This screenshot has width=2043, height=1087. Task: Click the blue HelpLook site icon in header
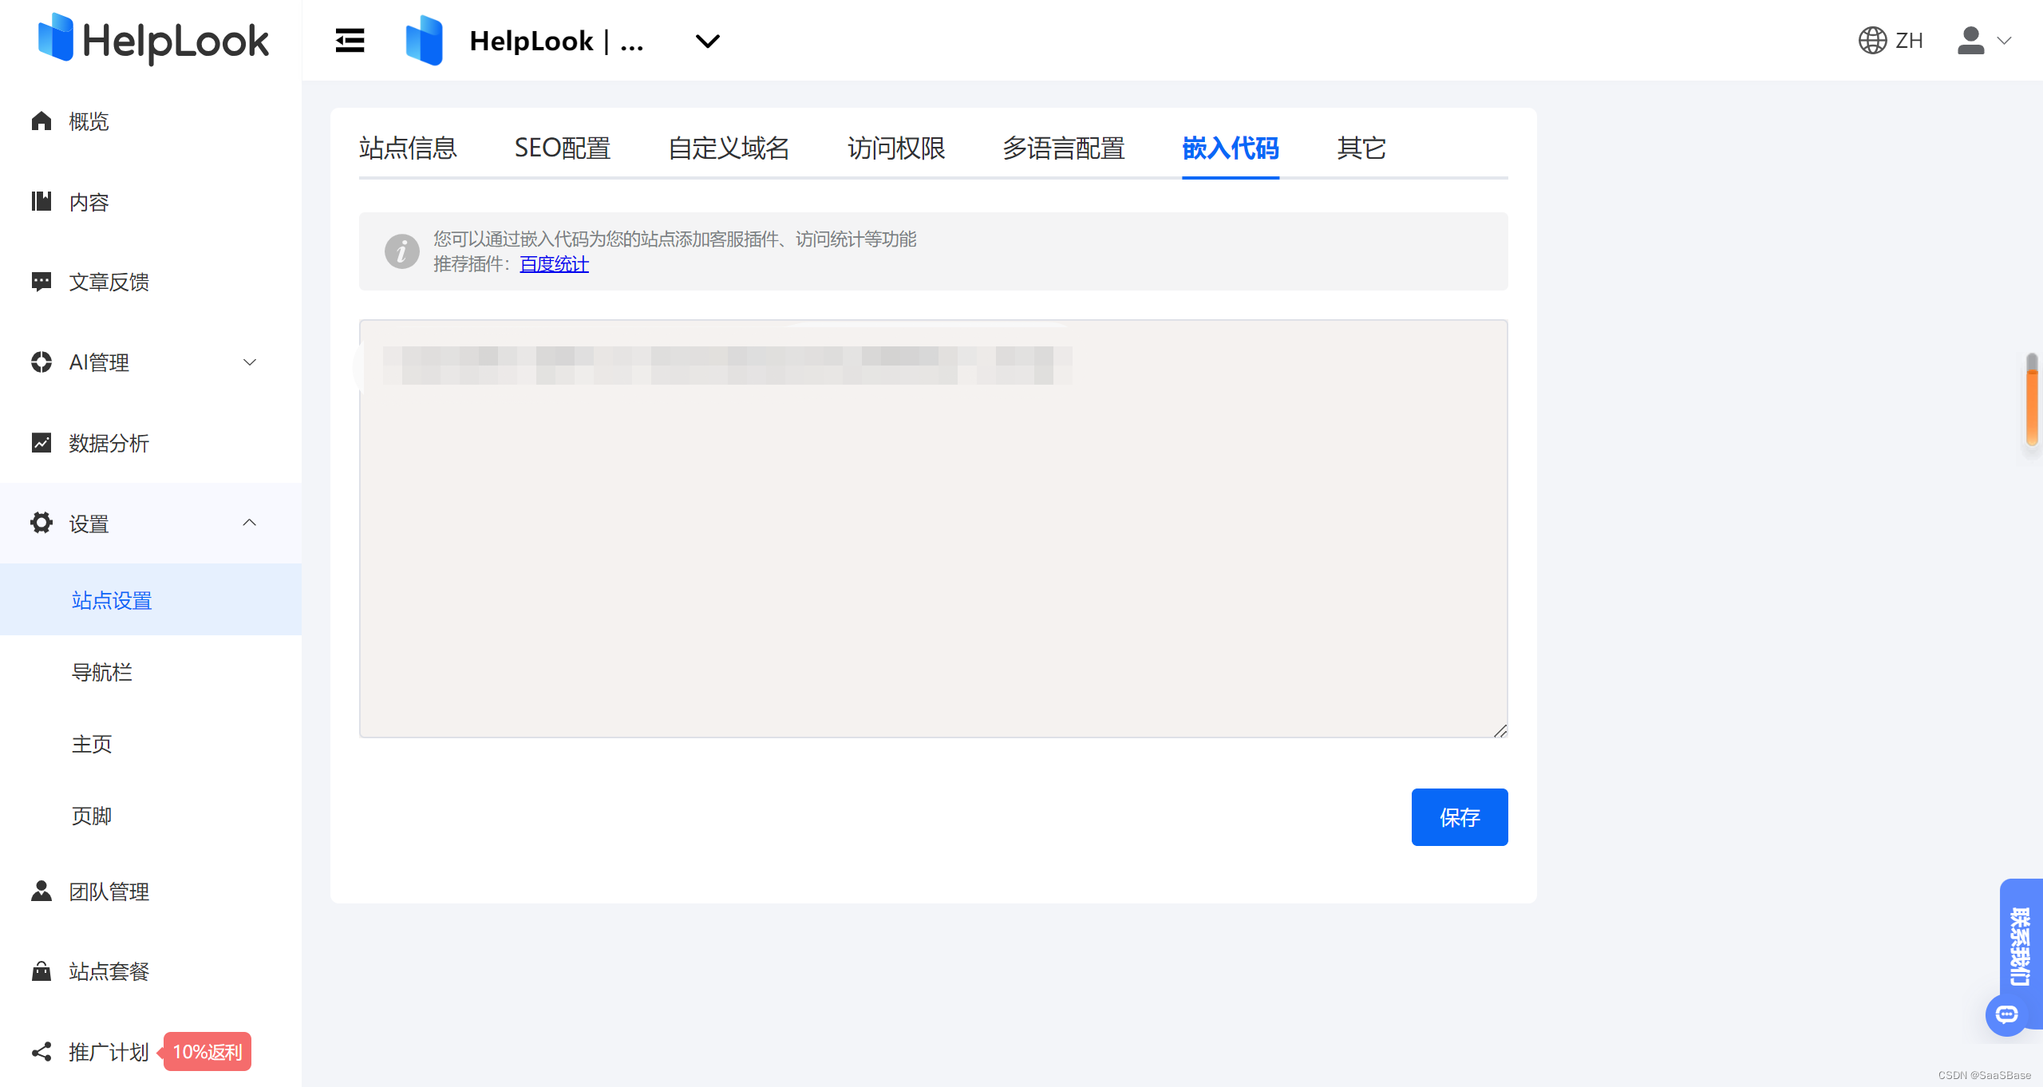pyautogui.click(x=424, y=40)
